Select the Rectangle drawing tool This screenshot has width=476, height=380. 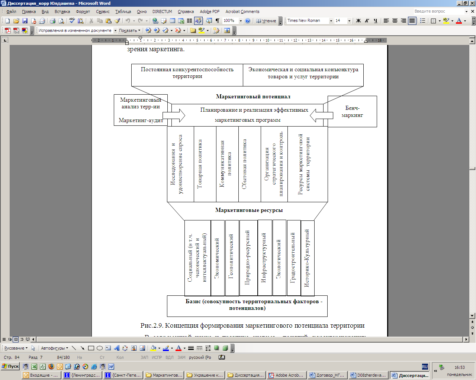click(91, 348)
